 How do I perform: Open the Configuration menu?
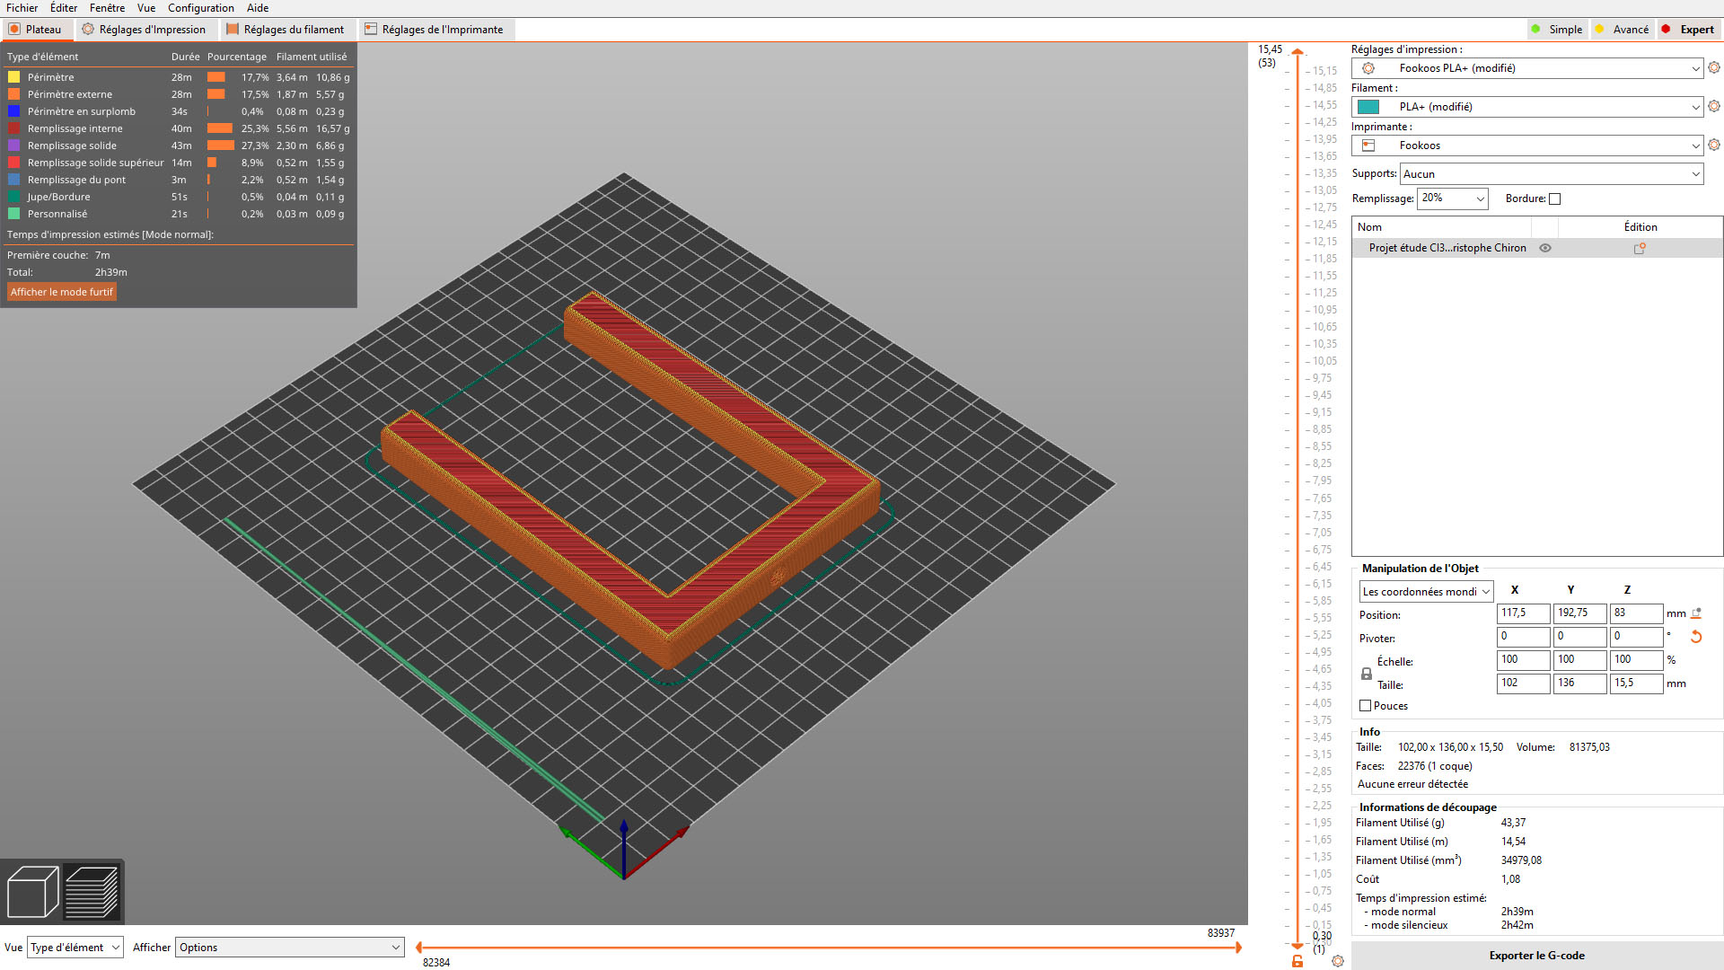[x=200, y=8]
